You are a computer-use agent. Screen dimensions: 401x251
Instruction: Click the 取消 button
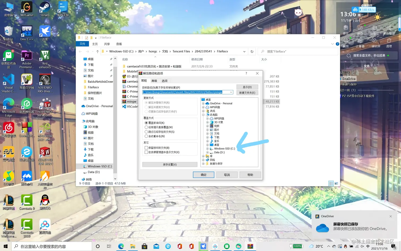point(227,175)
